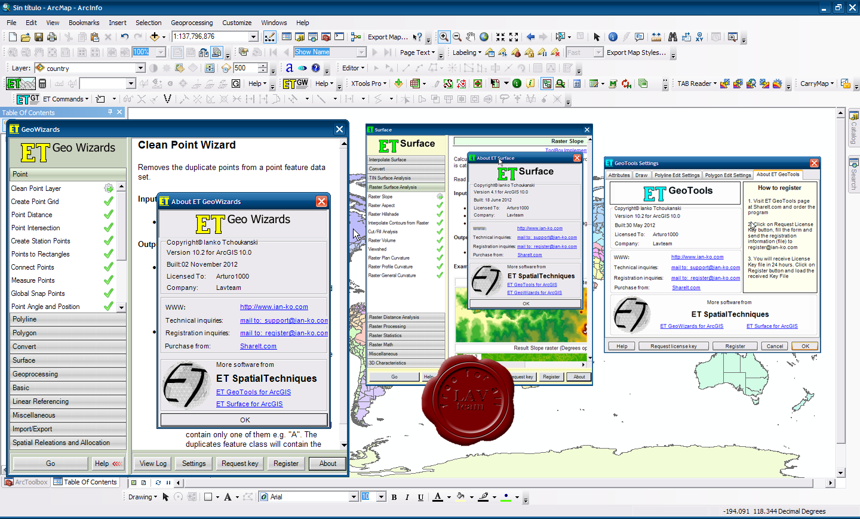This screenshot has width=860, height=519.
Task: Click the Request key button in GeoWizards
Action: point(240,464)
